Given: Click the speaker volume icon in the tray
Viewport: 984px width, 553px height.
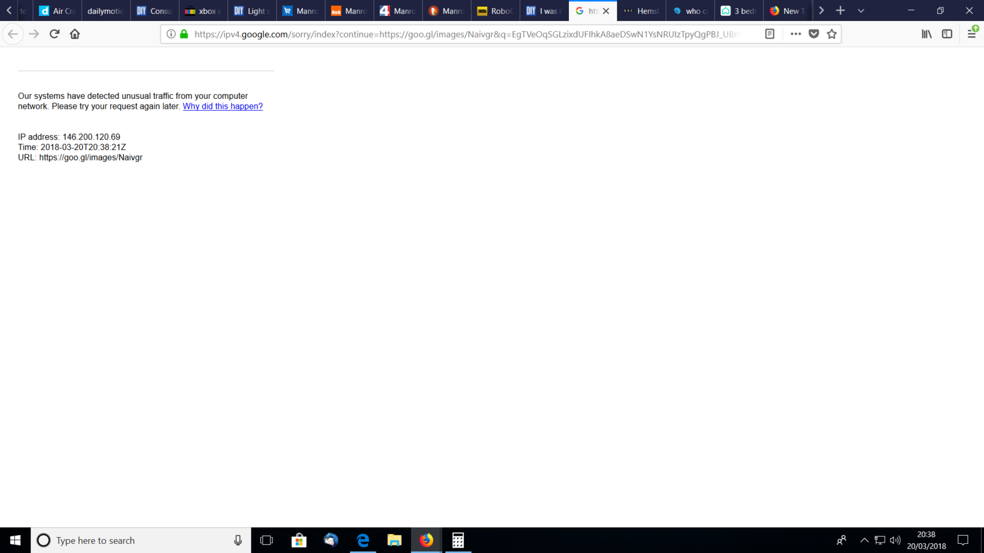Looking at the screenshot, I should pos(895,540).
